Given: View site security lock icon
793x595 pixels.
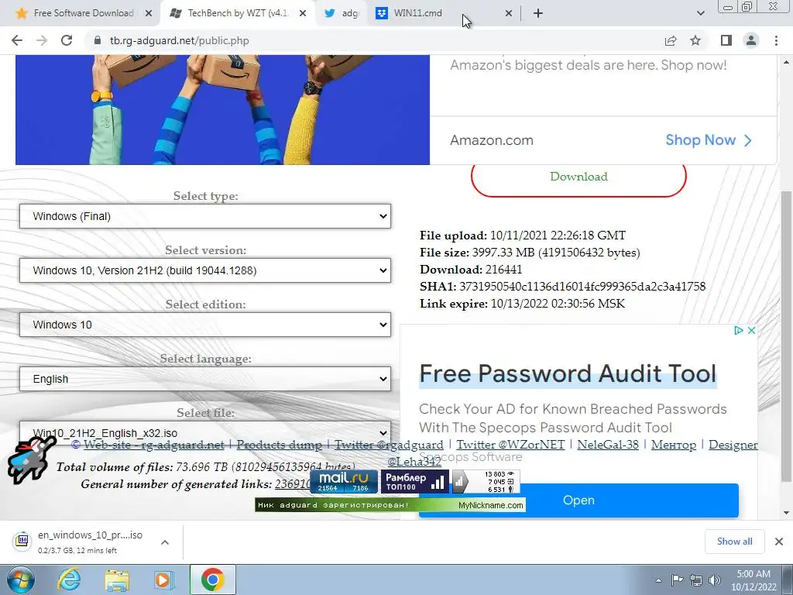Looking at the screenshot, I should click(98, 40).
